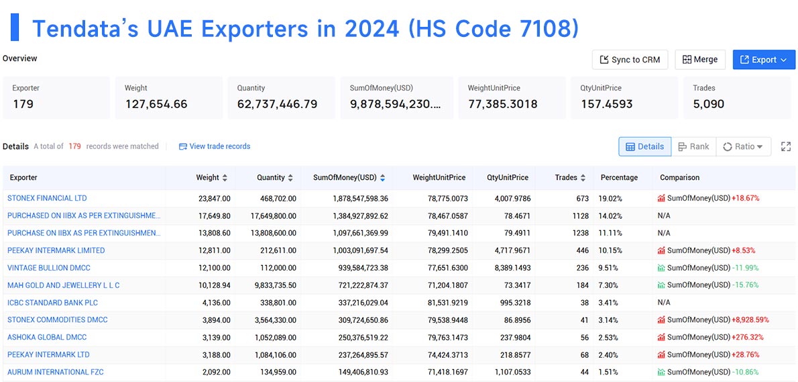Click comparison chart icon for STONEX FINANCIAL LTD
This screenshot has width=798, height=382.
pos(662,198)
